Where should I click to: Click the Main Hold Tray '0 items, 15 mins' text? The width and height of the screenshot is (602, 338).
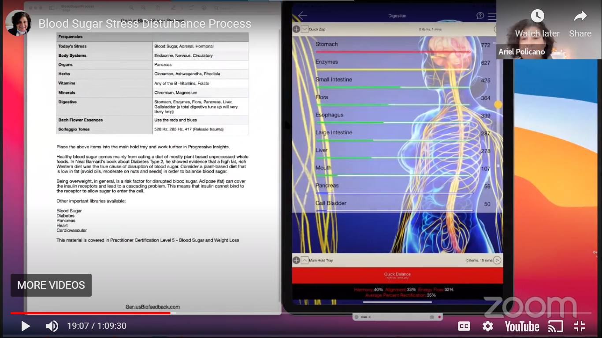point(479,261)
